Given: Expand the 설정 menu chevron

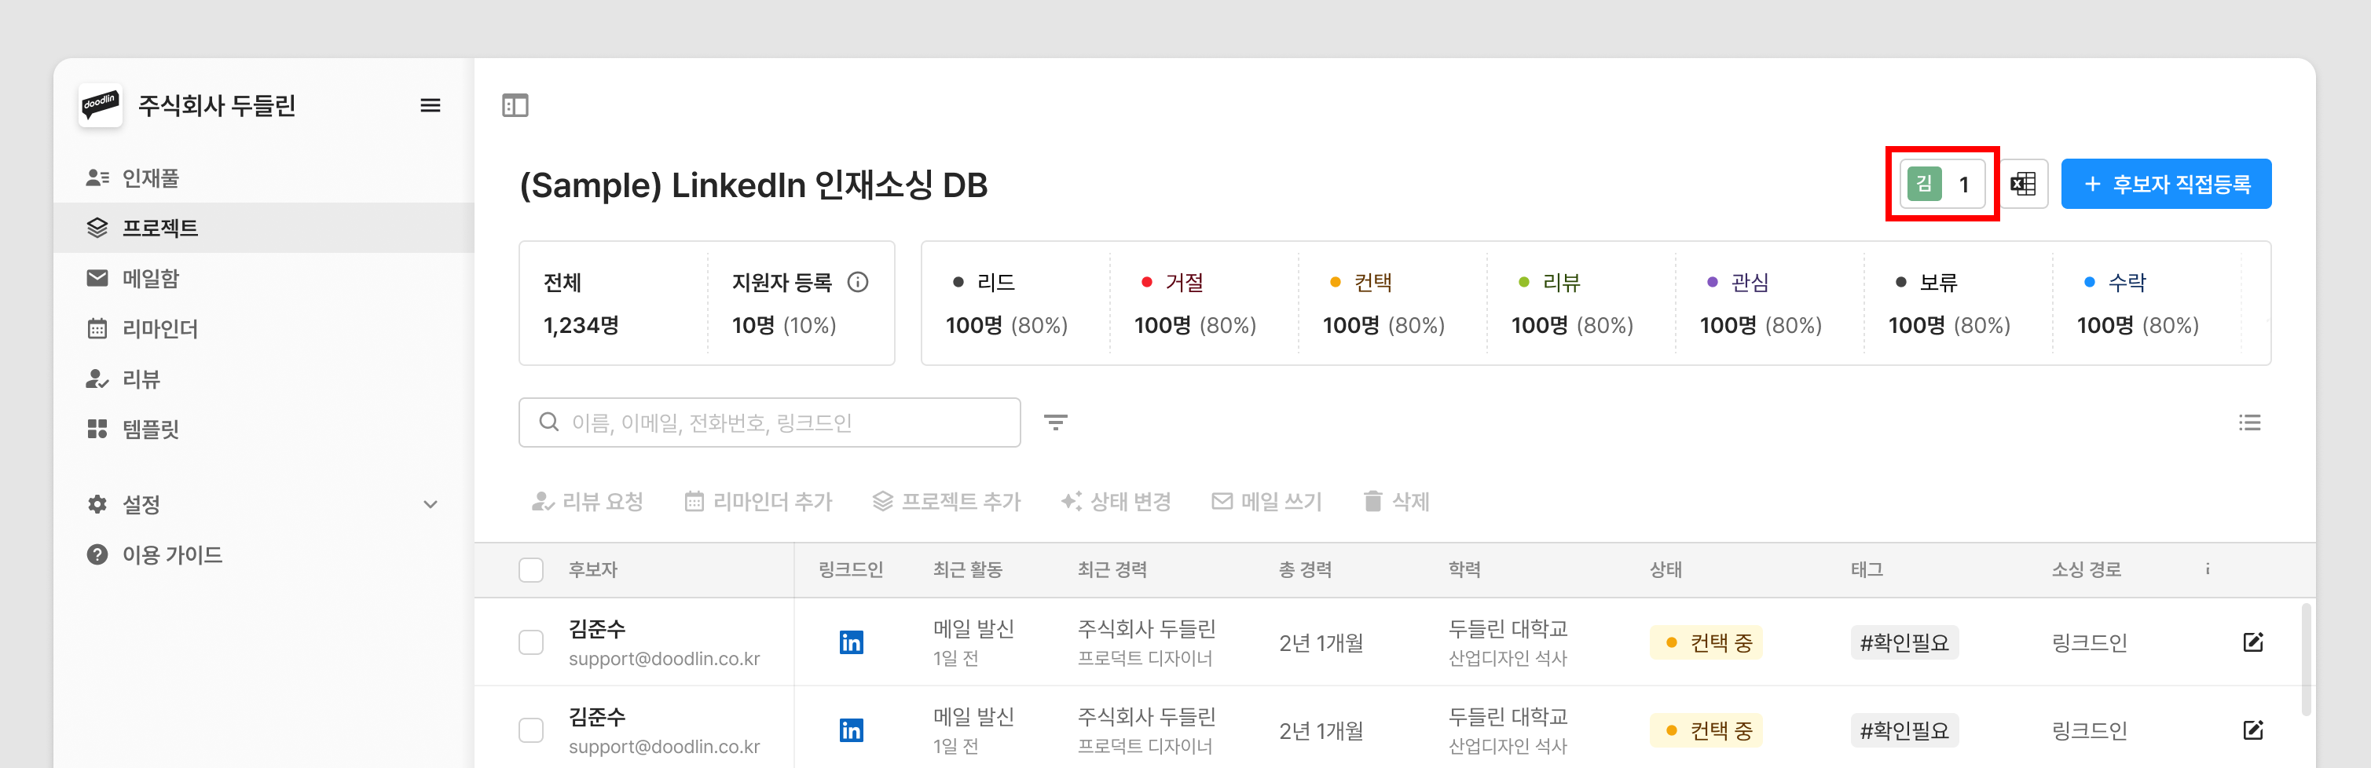Looking at the screenshot, I should click(x=430, y=504).
